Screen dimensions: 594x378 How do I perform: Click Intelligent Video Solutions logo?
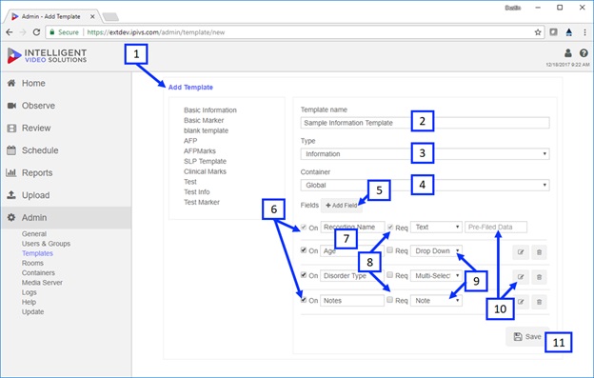[48, 55]
